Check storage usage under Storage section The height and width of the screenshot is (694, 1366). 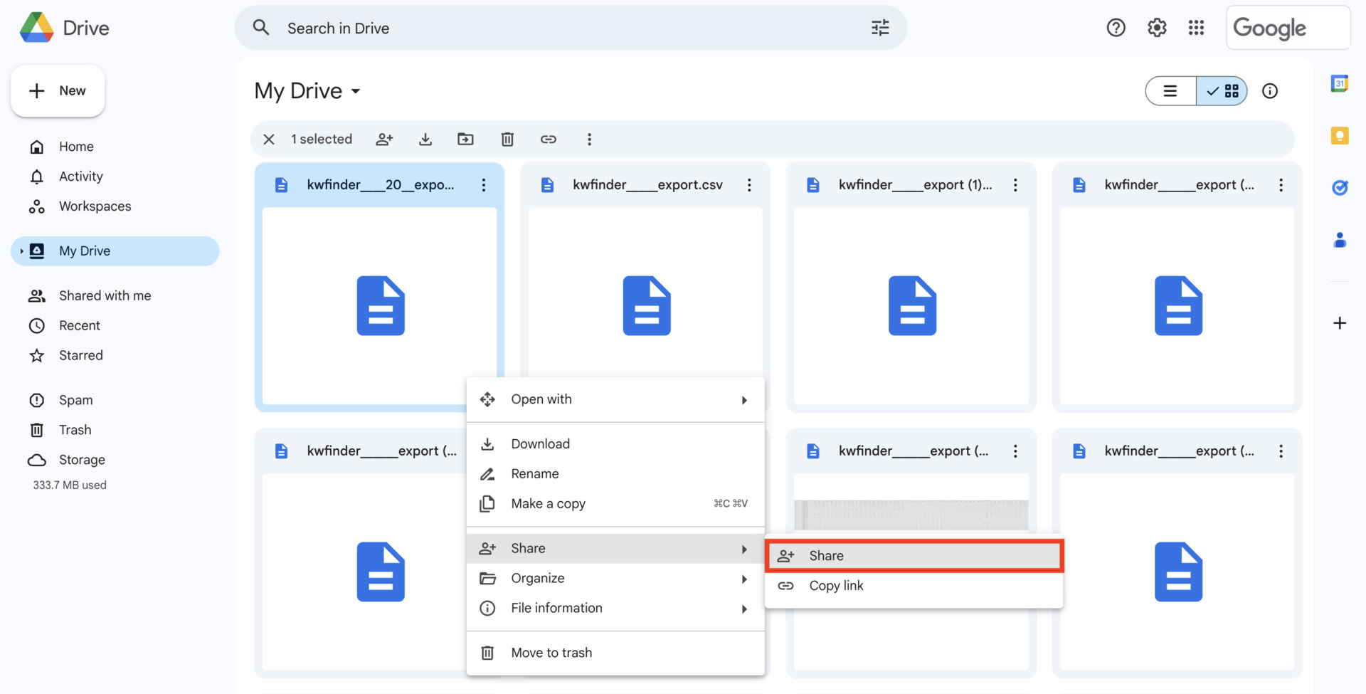(x=70, y=485)
